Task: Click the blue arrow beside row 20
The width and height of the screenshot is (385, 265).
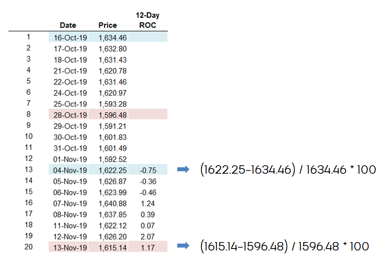Action: (183, 245)
